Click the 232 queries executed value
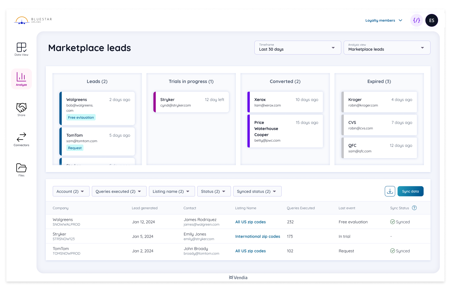 coord(290,222)
